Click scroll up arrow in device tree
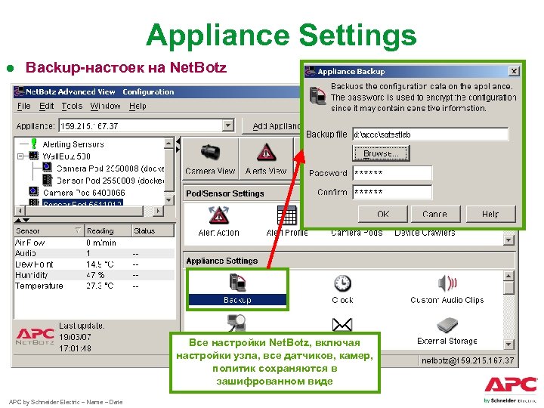This screenshot has width=544, height=408. tap(168, 144)
